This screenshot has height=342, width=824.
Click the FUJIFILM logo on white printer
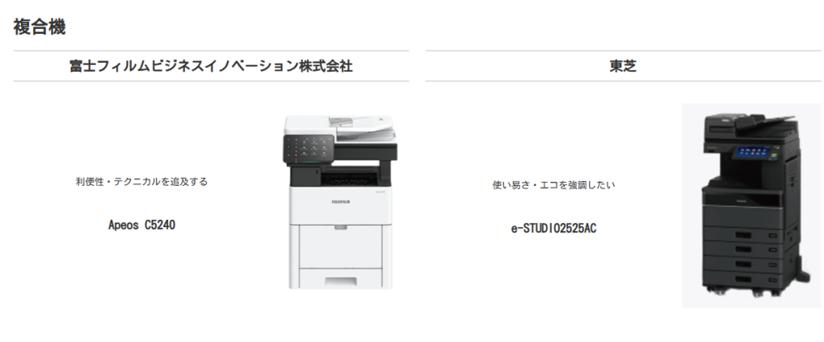pos(341,202)
